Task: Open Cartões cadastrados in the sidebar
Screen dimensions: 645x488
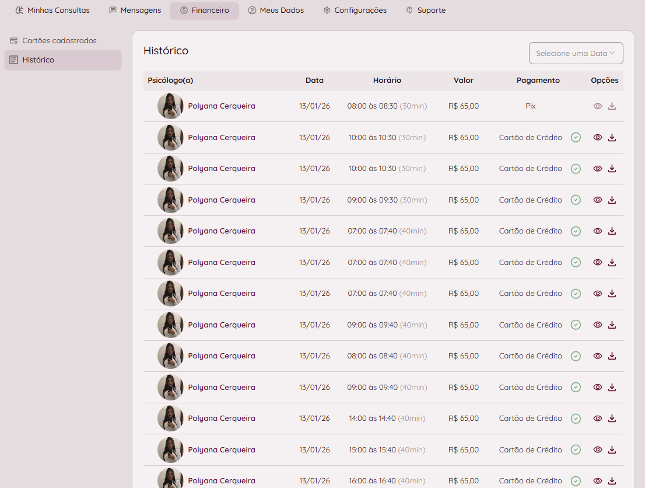Action: click(59, 41)
